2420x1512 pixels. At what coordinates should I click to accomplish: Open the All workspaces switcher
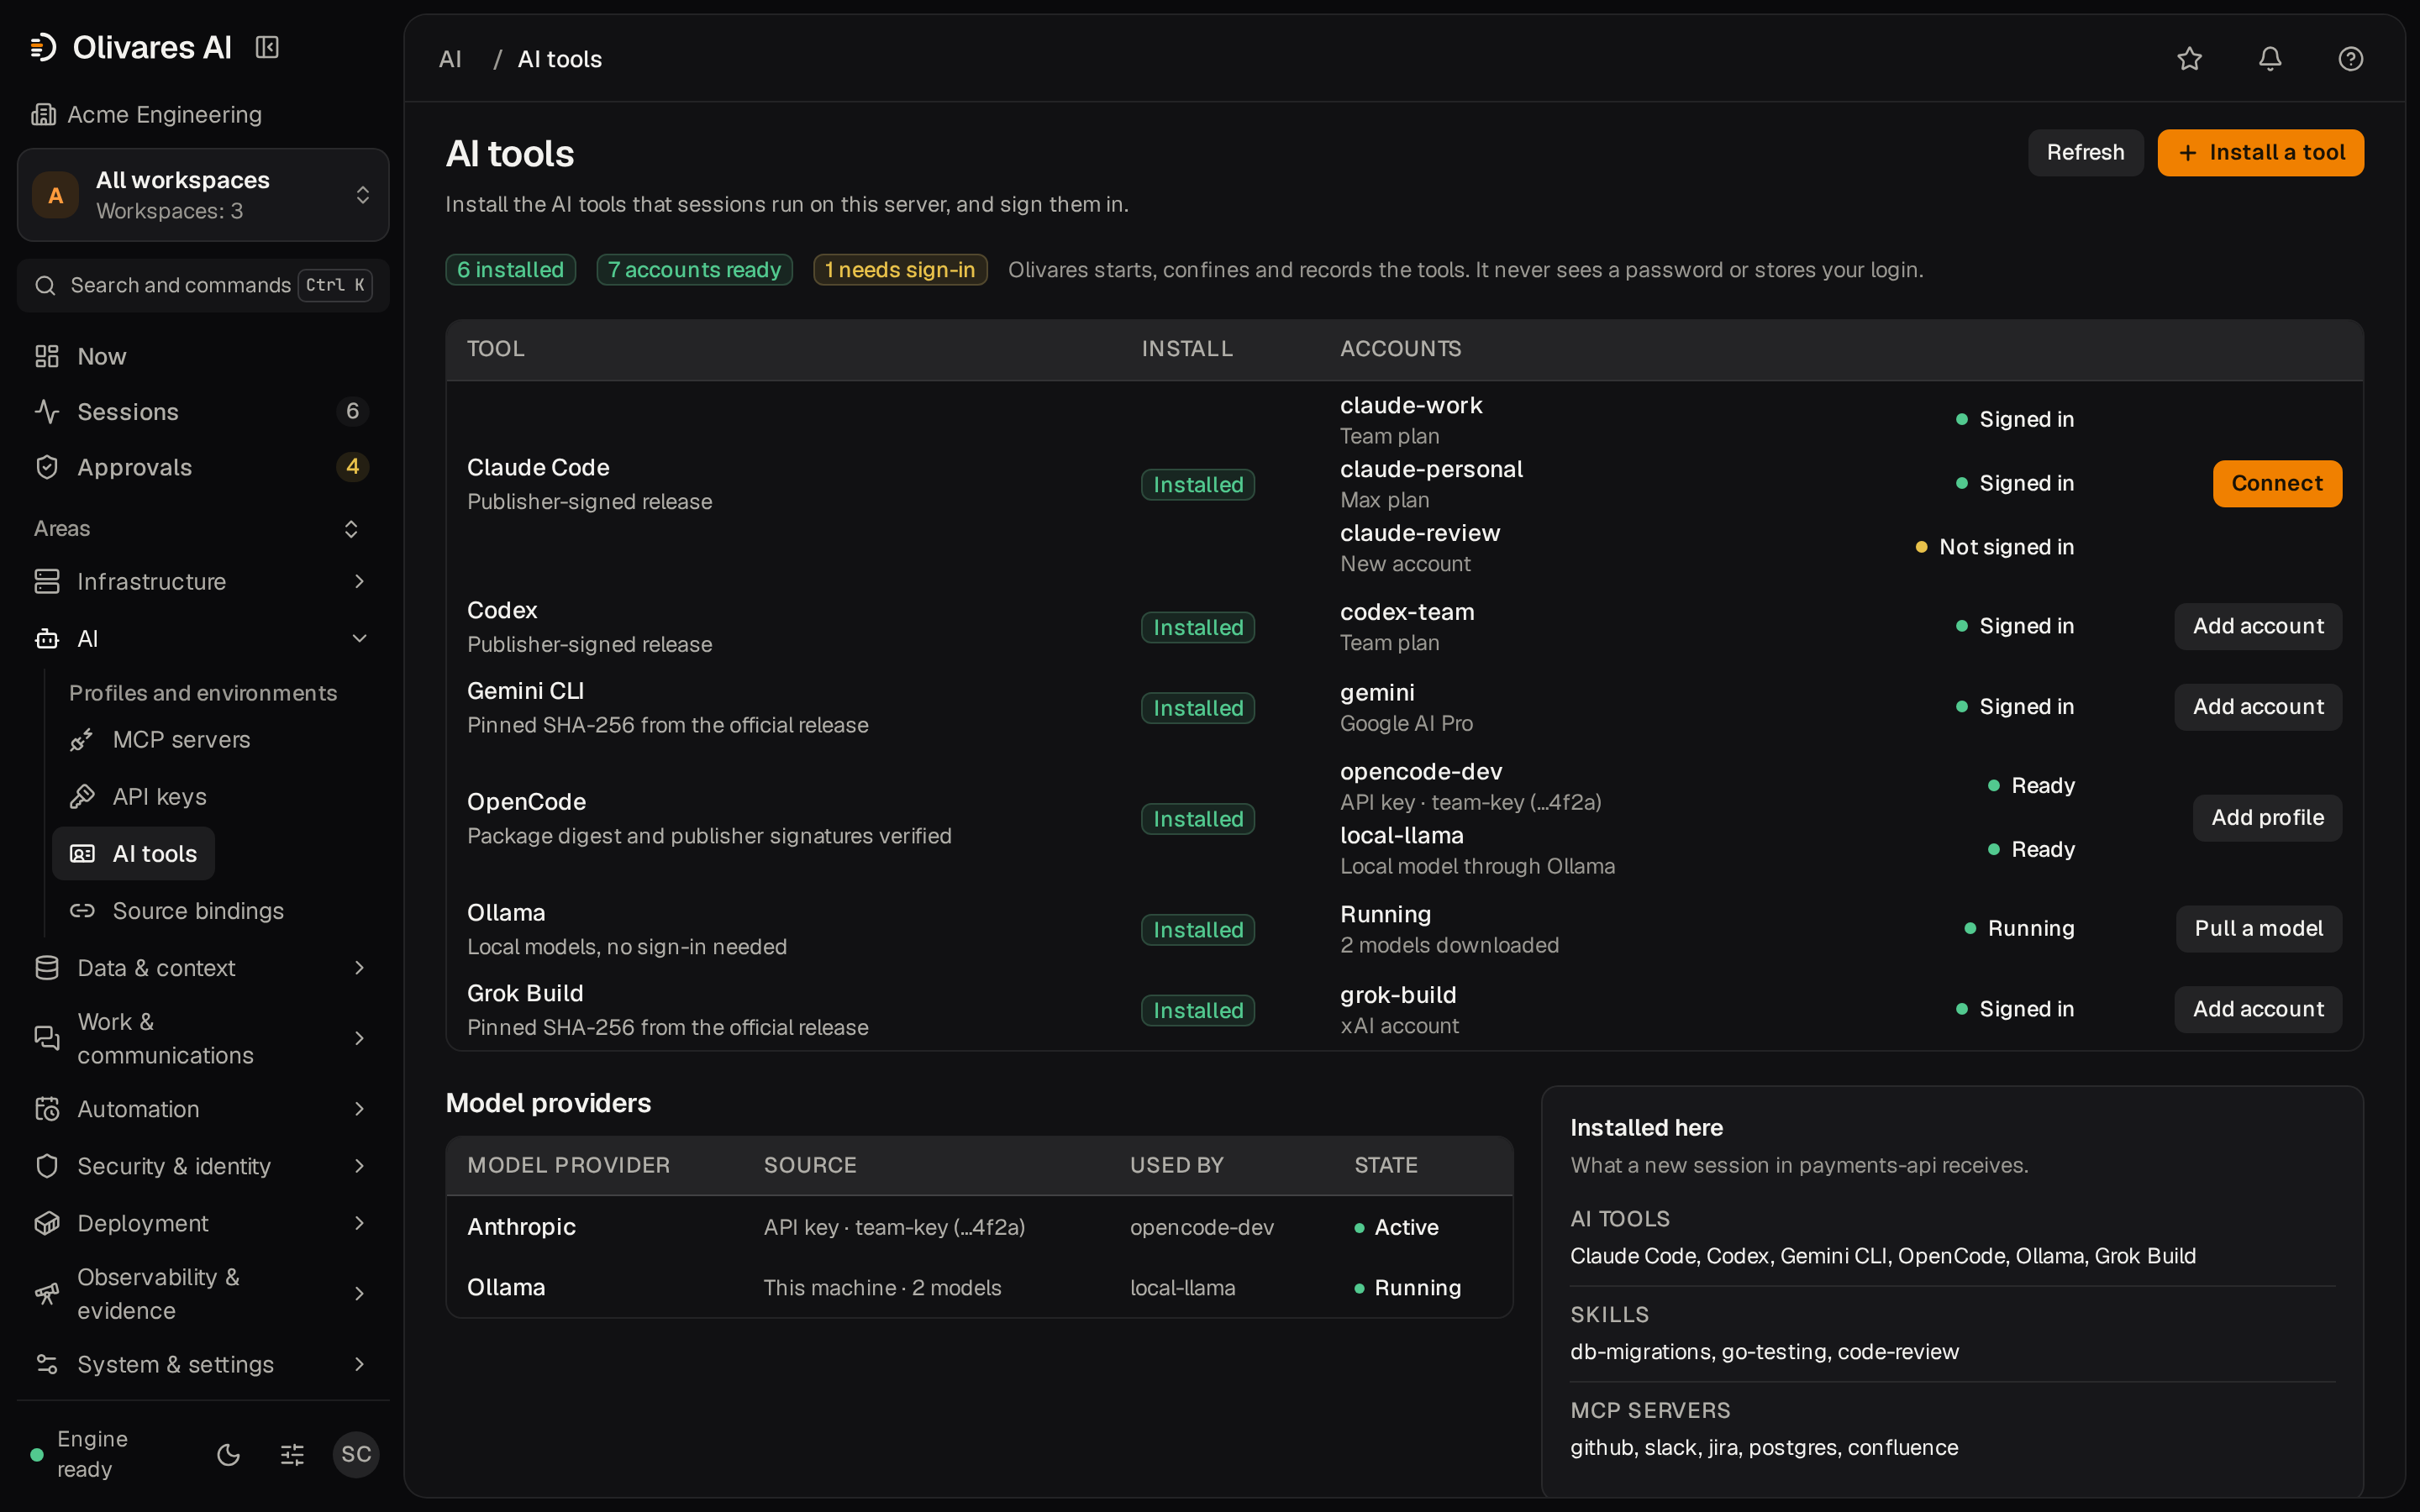203,195
